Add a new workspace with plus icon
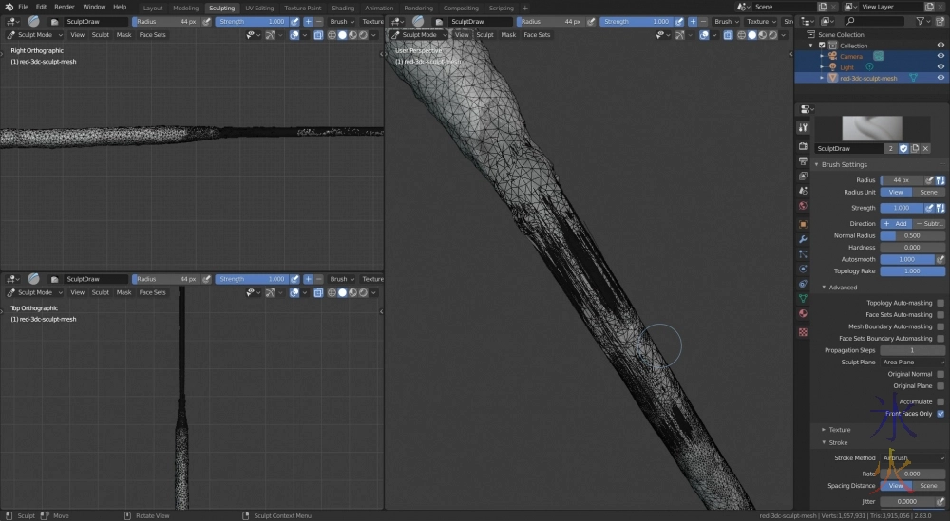The width and height of the screenshot is (950, 521). [x=525, y=8]
